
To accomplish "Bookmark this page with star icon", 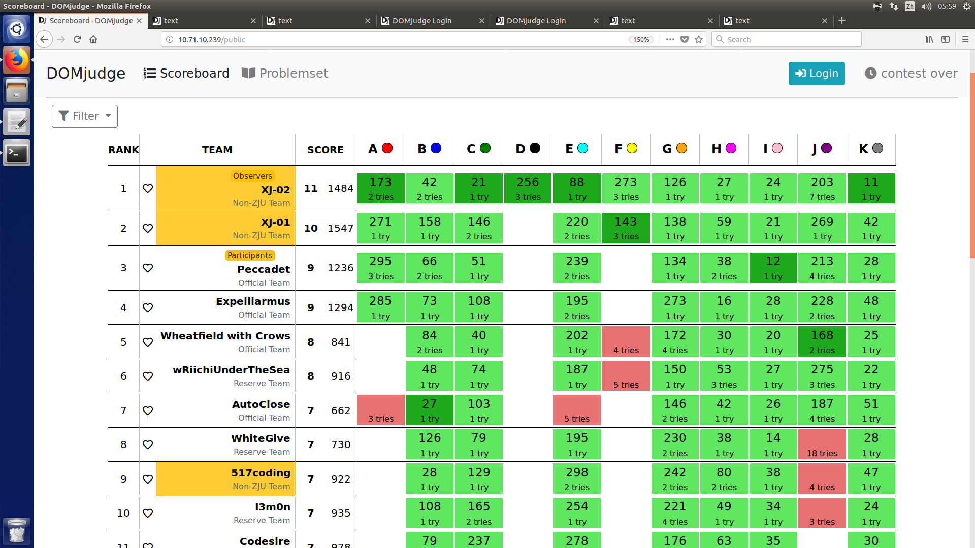I will tap(699, 39).
